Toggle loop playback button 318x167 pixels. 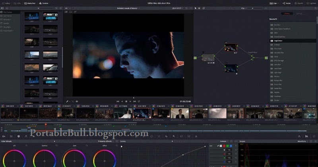(x=139, y=101)
